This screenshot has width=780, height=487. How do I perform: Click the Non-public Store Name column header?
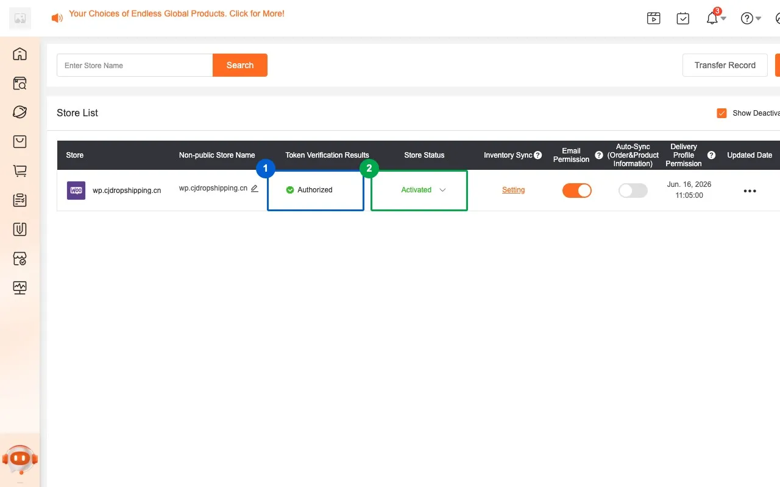pyautogui.click(x=217, y=155)
